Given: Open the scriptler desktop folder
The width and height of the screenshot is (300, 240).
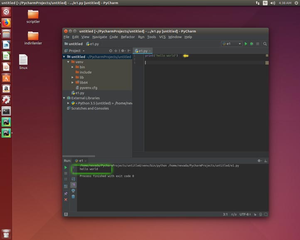Looking at the screenshot, I should coord(33,17).
